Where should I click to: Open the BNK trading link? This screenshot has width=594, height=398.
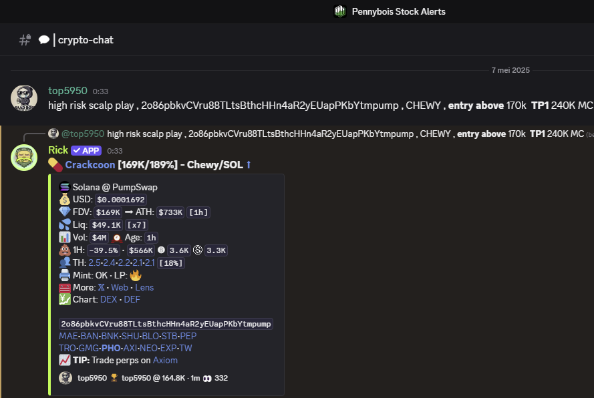pyautogui.click(x=110, y=336)
